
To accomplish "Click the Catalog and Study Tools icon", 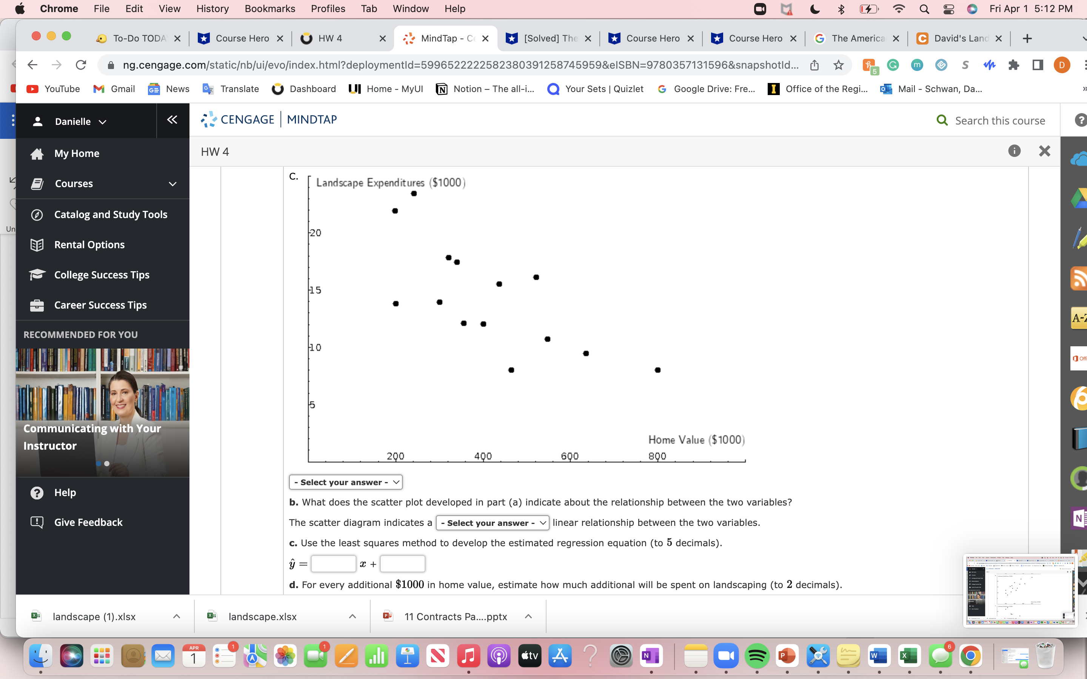I will coord(38,215).
